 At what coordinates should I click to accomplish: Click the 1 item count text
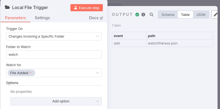tap(116, 26)
